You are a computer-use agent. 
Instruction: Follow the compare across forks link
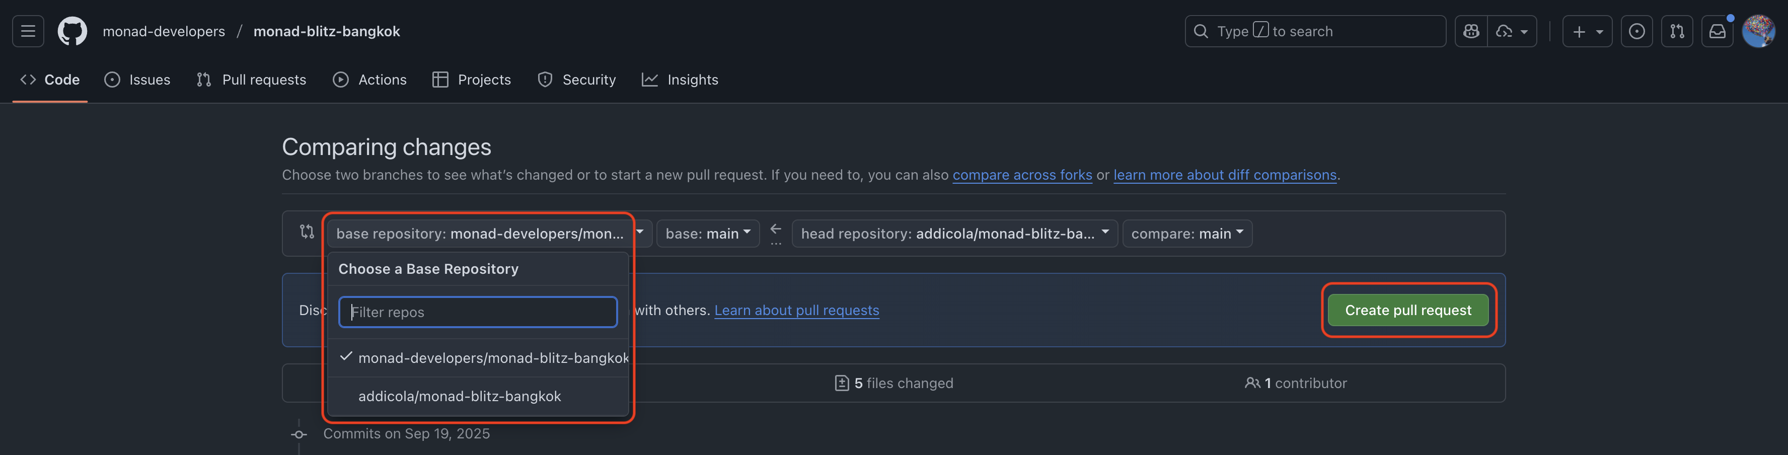(1022, 175)
